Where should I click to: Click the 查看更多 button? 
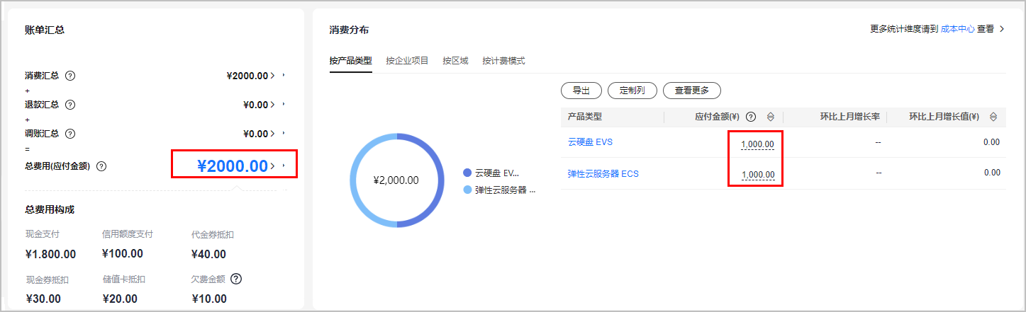[691, 91]
